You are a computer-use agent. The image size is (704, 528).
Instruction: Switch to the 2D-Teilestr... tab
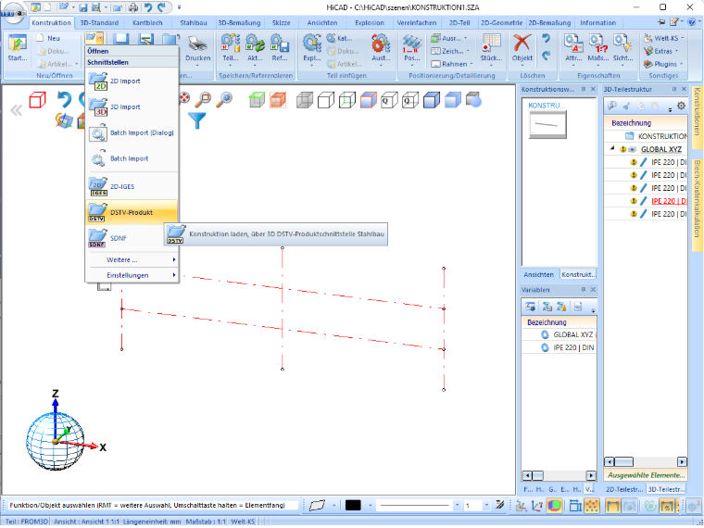pyautogui.click(x=624, y=489)
